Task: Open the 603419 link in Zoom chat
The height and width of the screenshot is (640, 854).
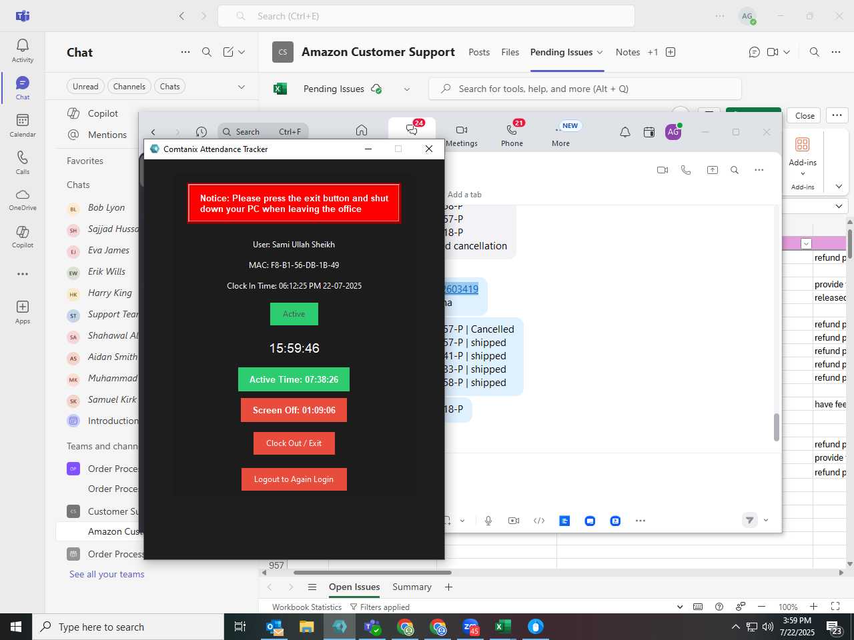Action: (462, 289)
